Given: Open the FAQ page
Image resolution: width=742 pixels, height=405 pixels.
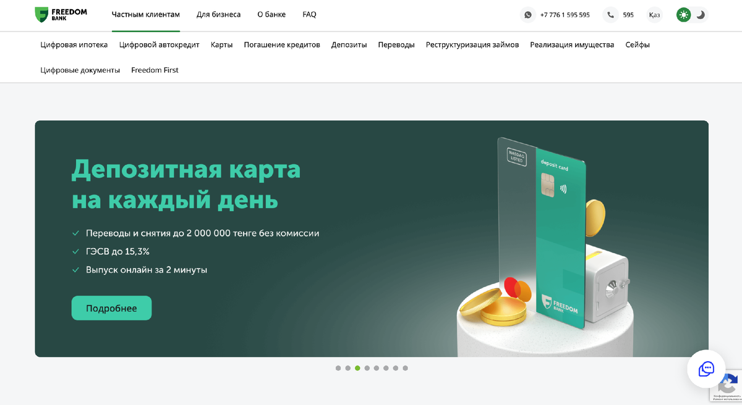Looking at the screenshot, I should (309, 14).
